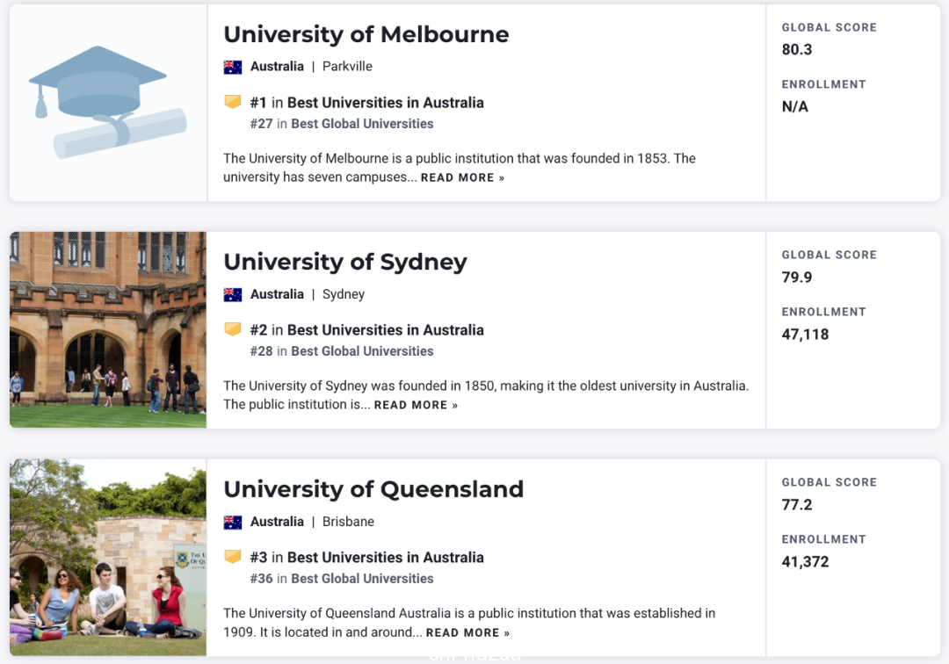
Task: Click the graduation cap placeholder image
Action: coord(108,102)
